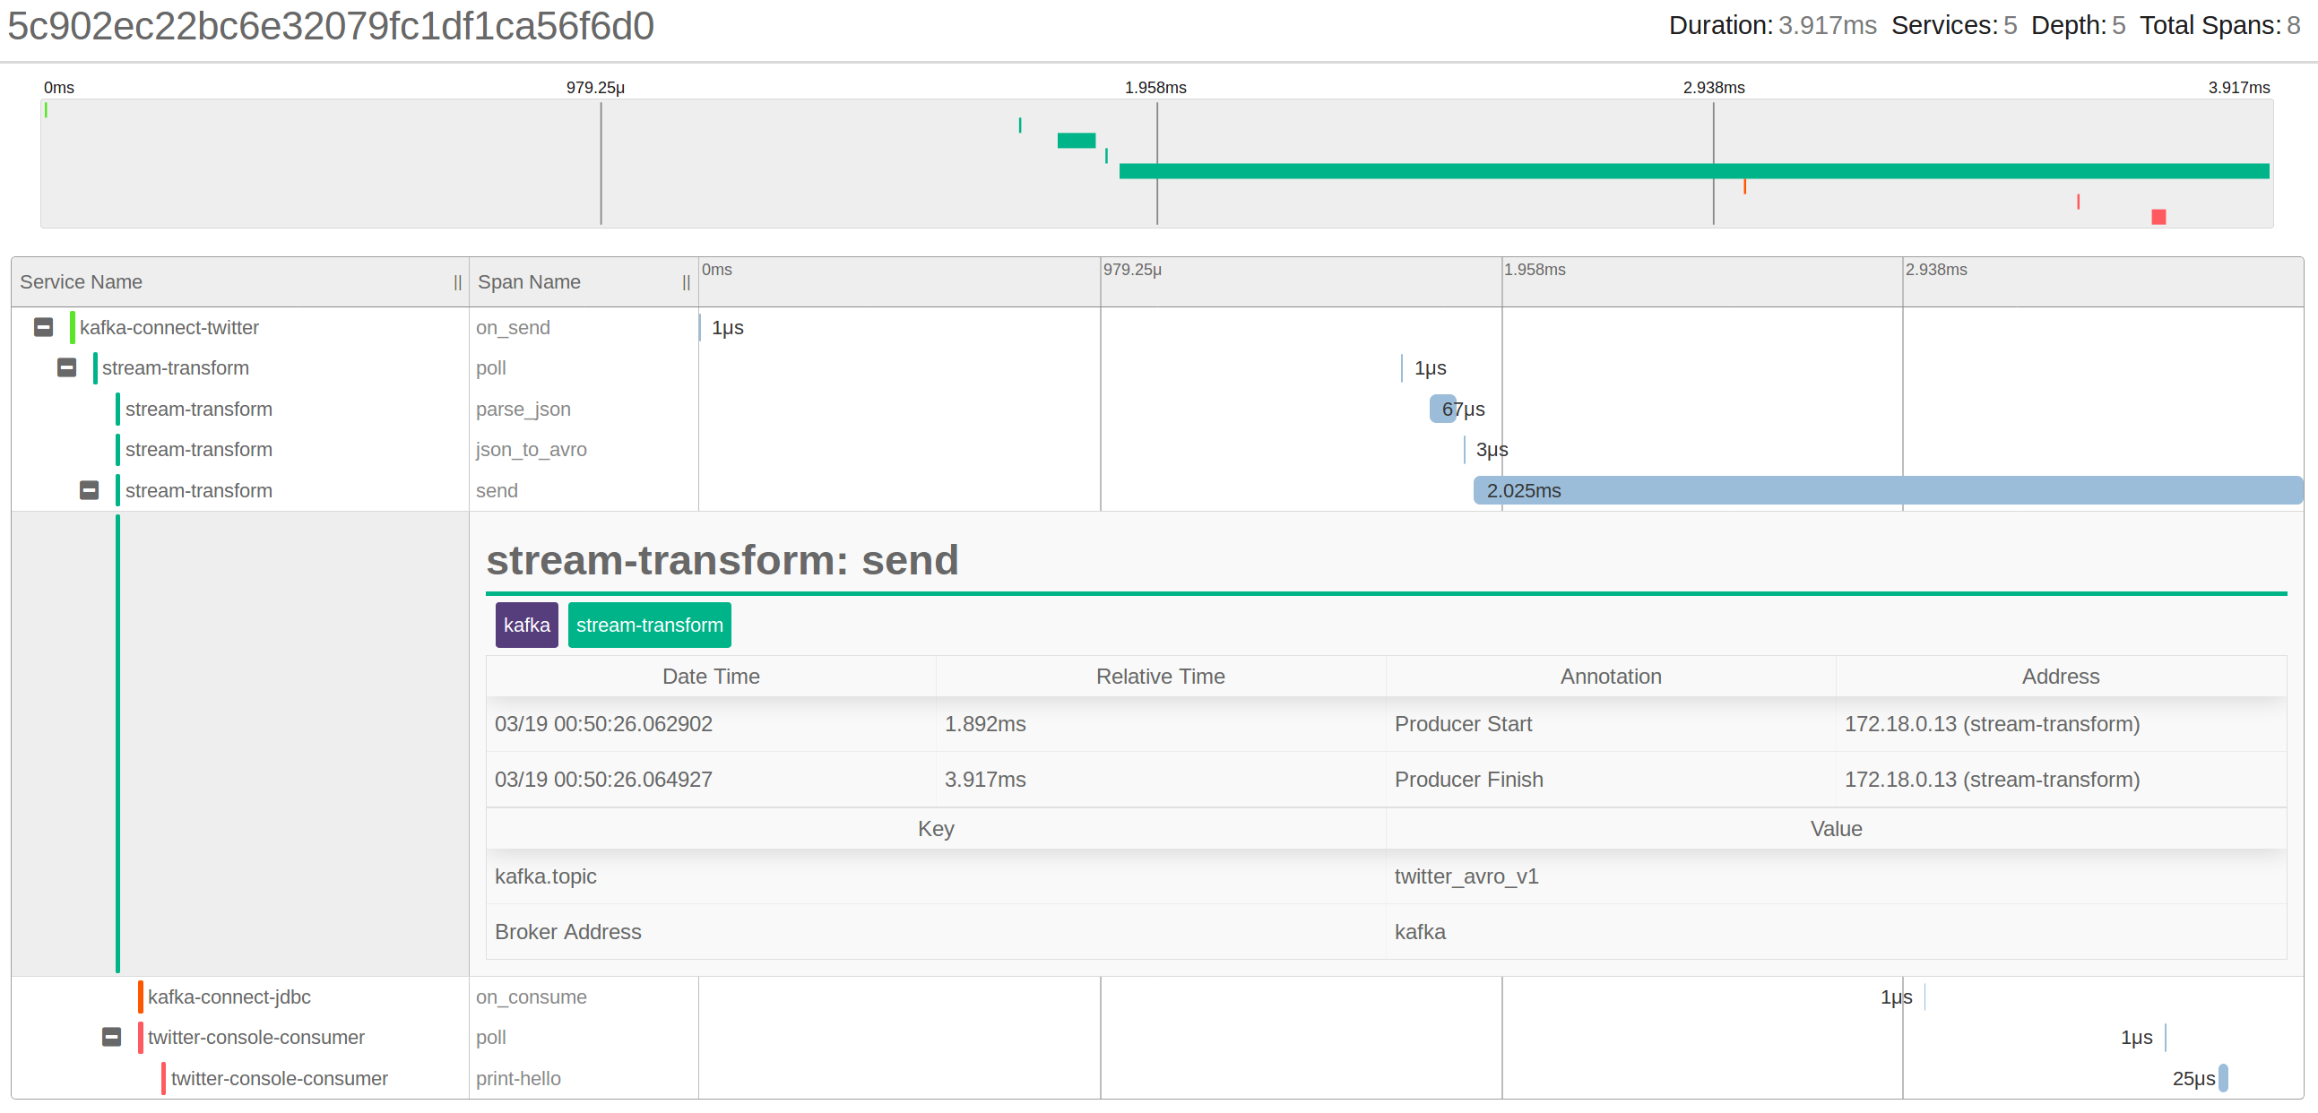
Task: Collapse the stream-transform send span
Action: [x=89, y=490]
